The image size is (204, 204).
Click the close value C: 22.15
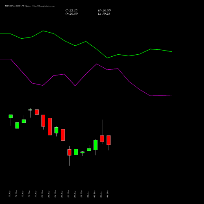coord(71,11)
